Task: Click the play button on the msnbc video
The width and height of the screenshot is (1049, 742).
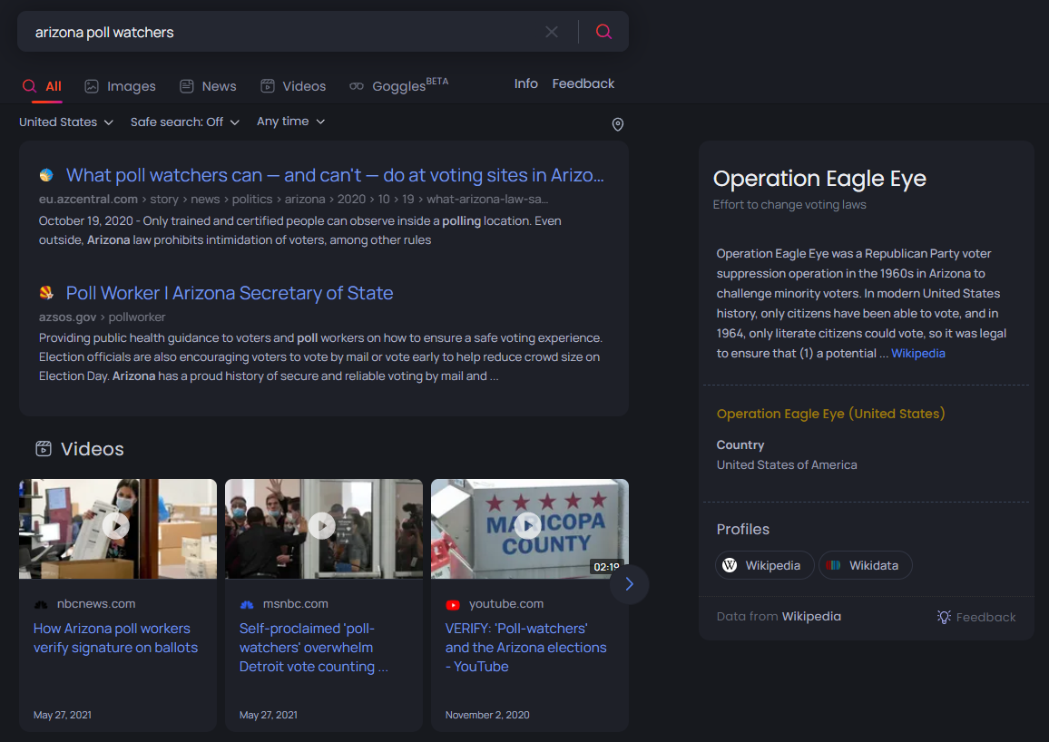Action: click(322, 525)
